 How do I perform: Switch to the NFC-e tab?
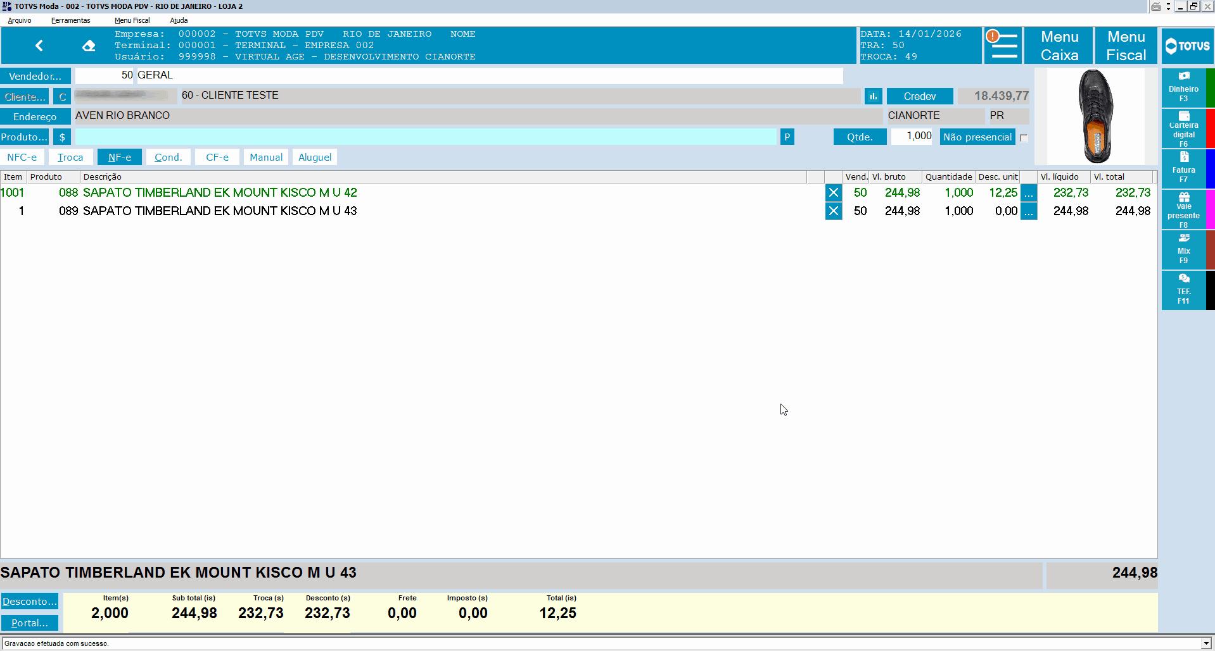point(22,158)
